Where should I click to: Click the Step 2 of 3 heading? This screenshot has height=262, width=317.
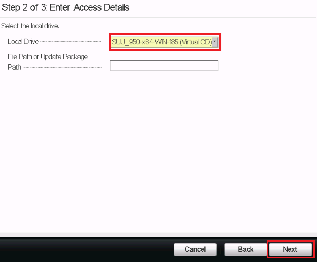click(66, 7)
